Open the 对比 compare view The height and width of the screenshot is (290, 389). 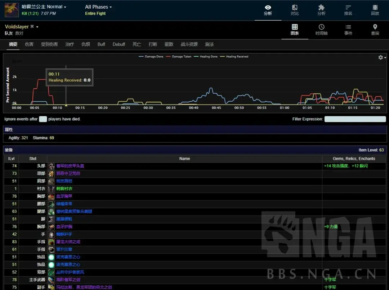295,10
